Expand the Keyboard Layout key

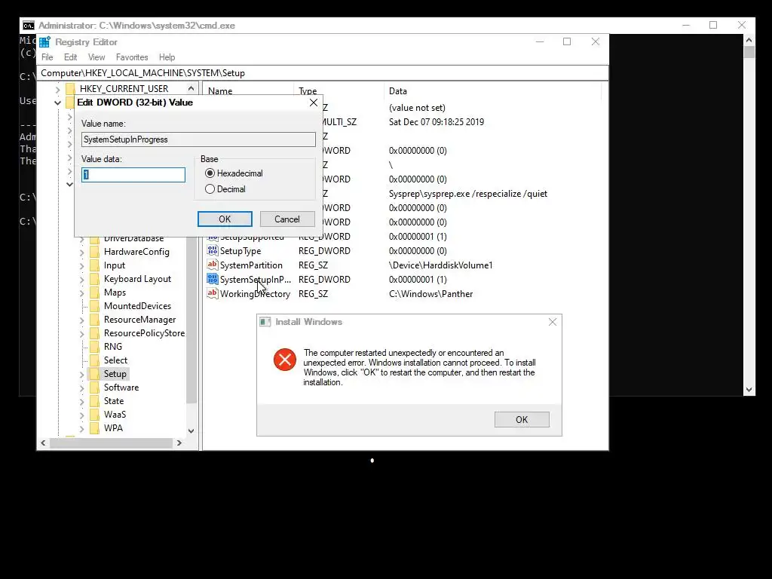point(81,279)
